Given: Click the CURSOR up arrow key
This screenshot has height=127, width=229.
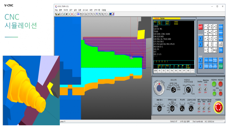Looking at the screenshot, I should click(x=200, y=39).
